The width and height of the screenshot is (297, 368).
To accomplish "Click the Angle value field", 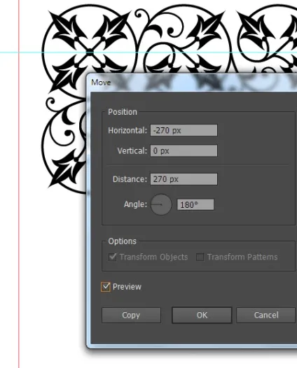I will [195, 205].
